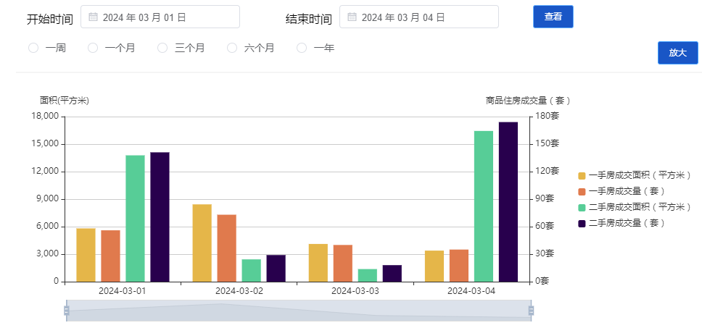702x328 pixels.
Task: Click the 查看 button
Action: 553,17
